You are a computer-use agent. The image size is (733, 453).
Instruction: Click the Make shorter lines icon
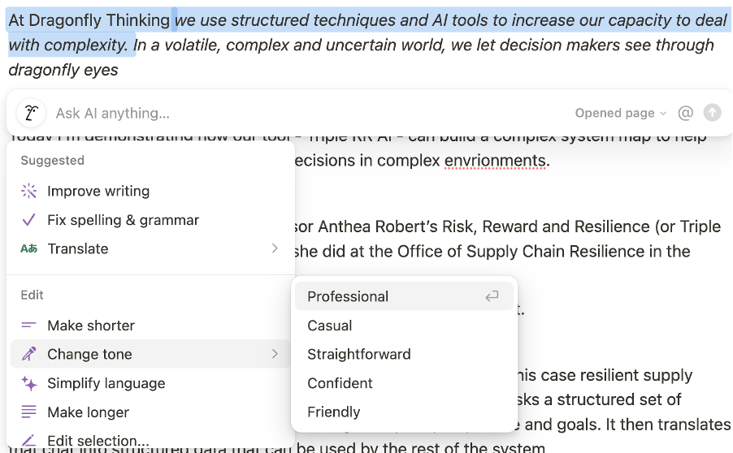click(29, 326)
